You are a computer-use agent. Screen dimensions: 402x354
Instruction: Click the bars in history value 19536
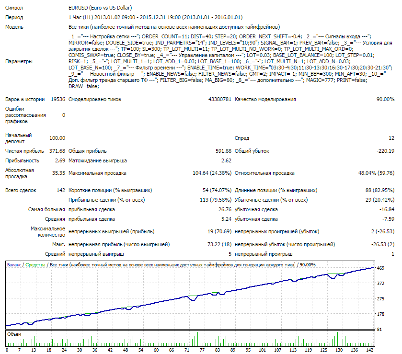coord(58,99)
